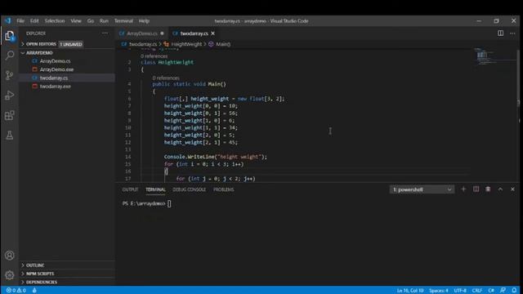The width and height of the screenshot is (523, 294).
Task: Click 0 references above class HeightWeight
Action: pyautogui.click(x=154, y=56)
